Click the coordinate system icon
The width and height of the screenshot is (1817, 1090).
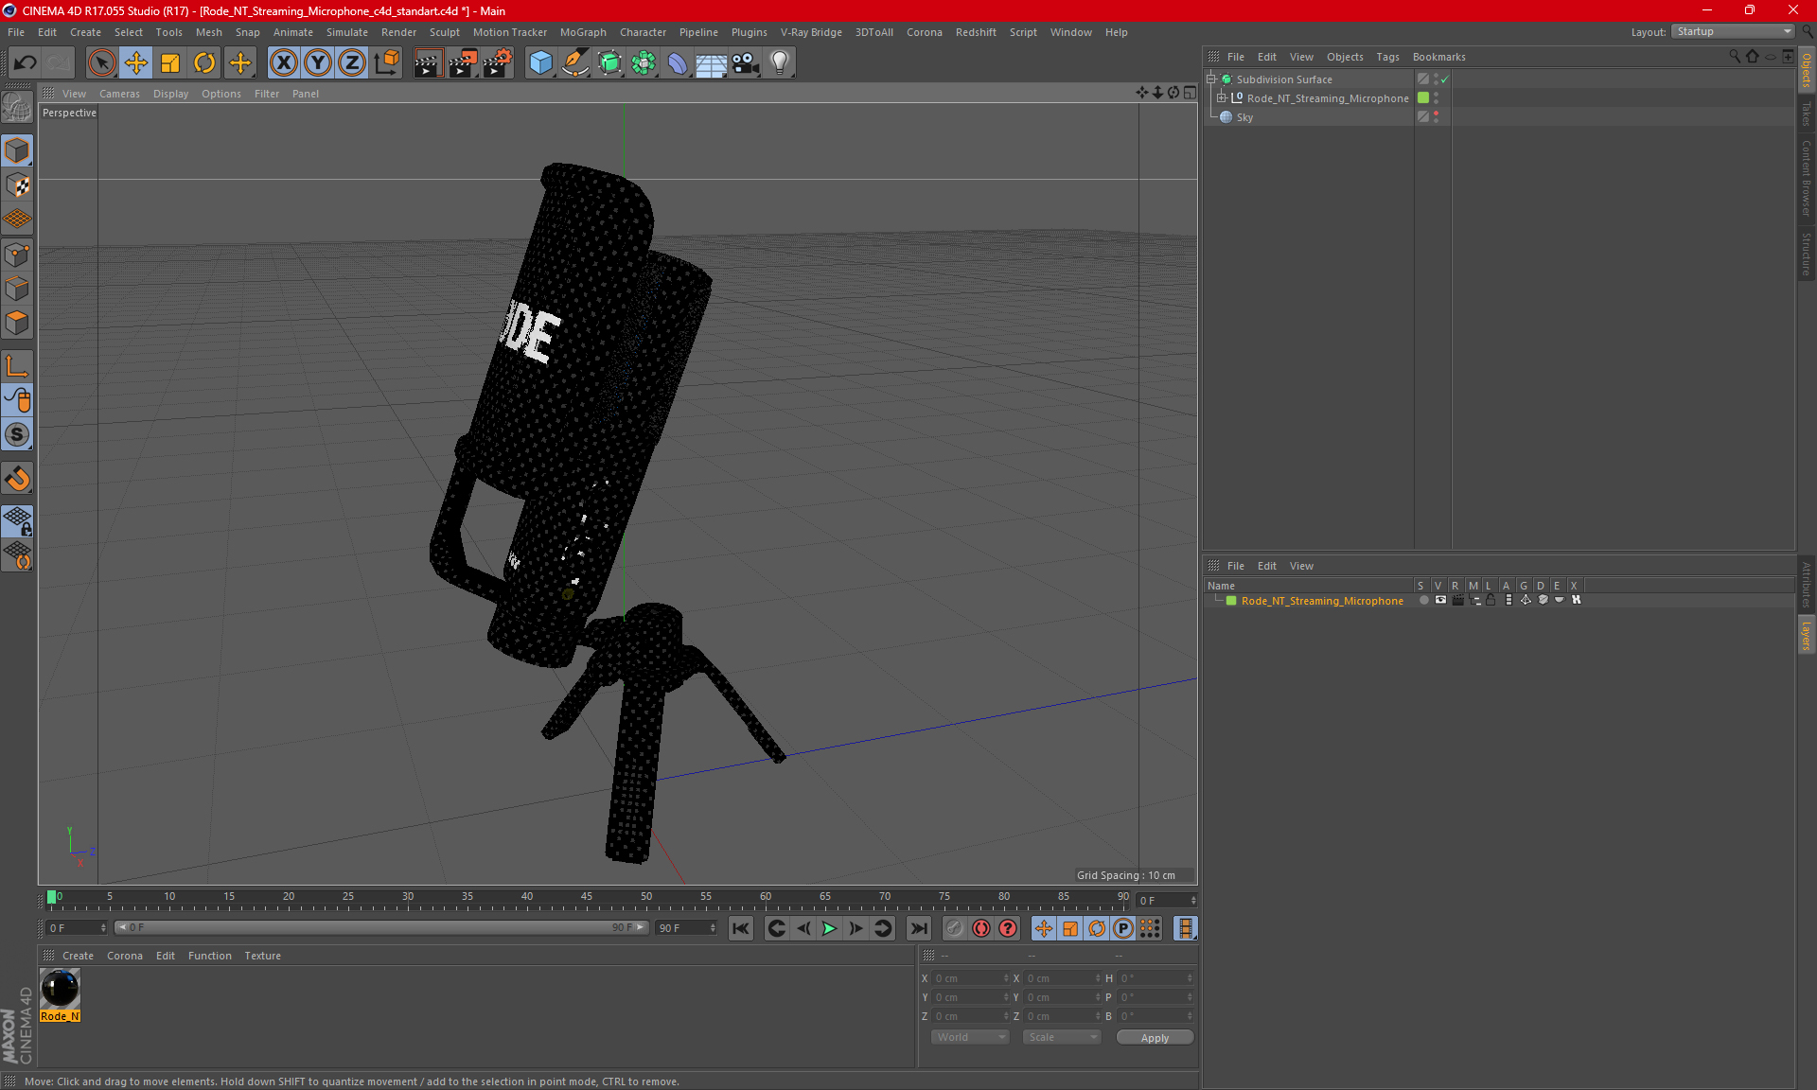click(x=386, y=62)
